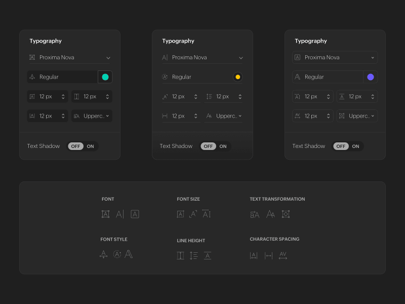This screenshot has height=304, width=405.
Task: Click the Regular font style field in purple-swatch panel
Action: tap(328, 77)
